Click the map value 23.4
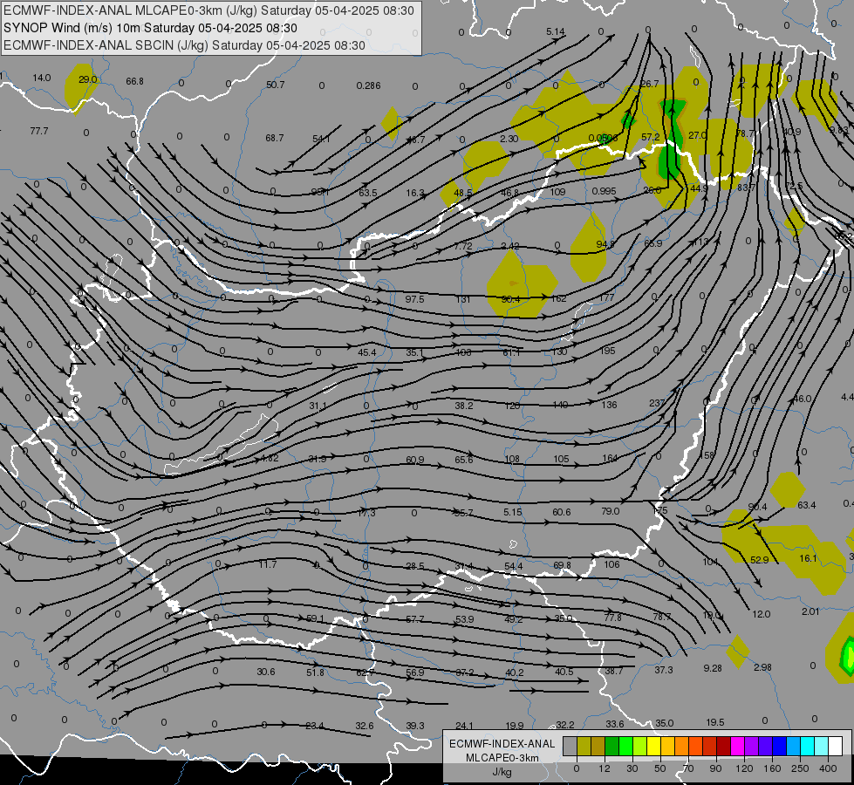Viewport: 854px width, 785px height. point(315,726)
